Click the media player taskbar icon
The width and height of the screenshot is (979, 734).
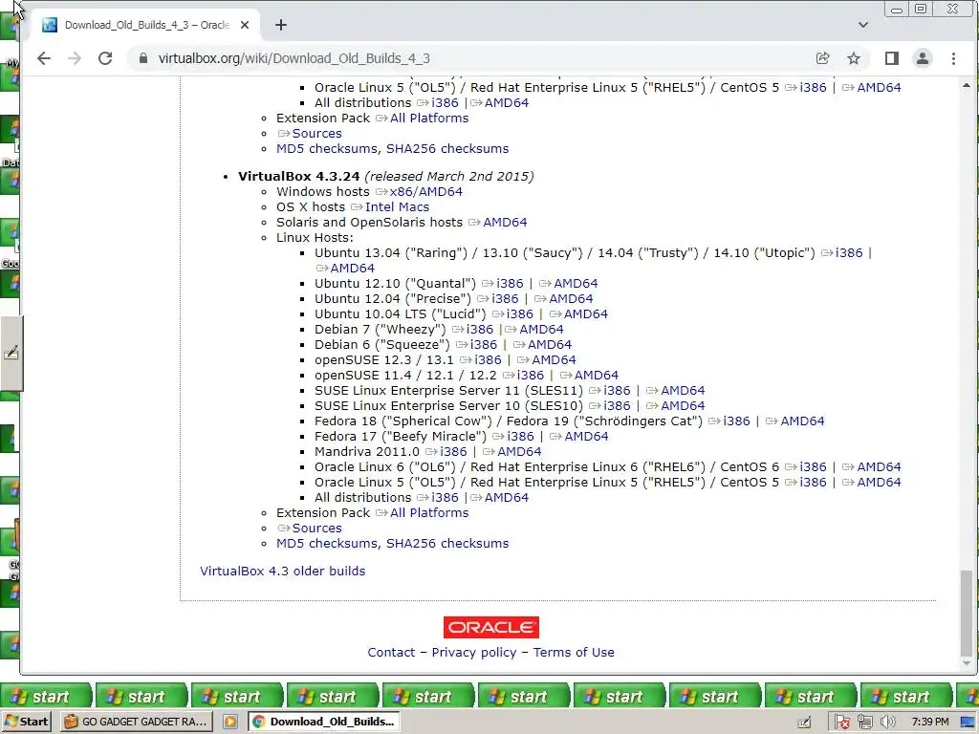[229, 722]
